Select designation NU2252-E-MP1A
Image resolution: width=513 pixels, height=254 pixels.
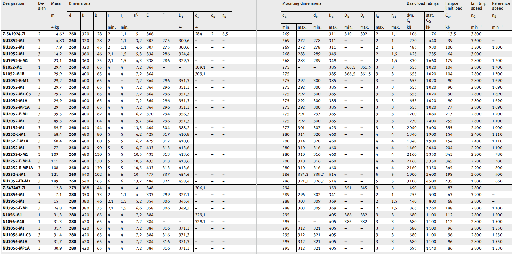point(18,168)
